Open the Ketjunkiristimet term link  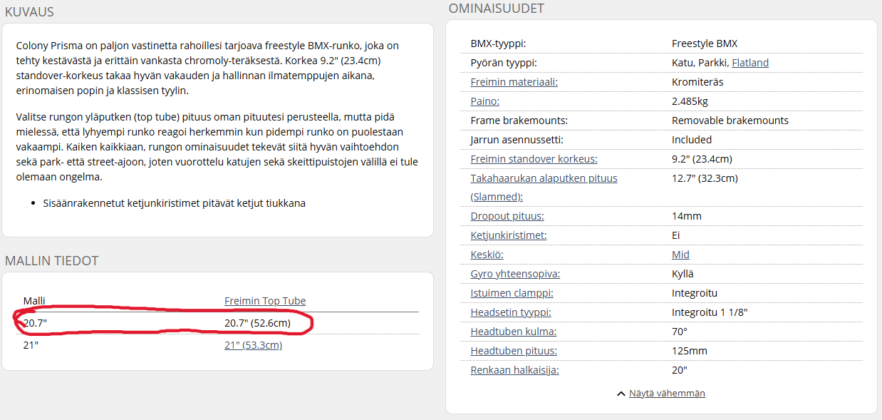pos(509,235)
